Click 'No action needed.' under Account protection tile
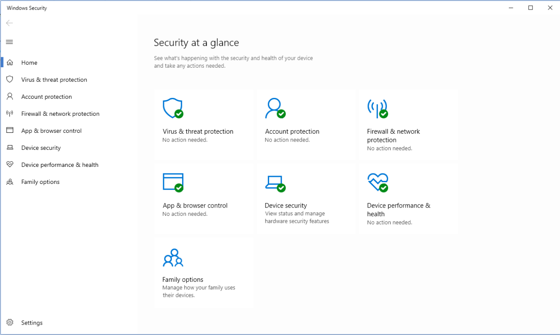Screen dimensions: 560x335 pyautogui.click(x=287, y=140)
